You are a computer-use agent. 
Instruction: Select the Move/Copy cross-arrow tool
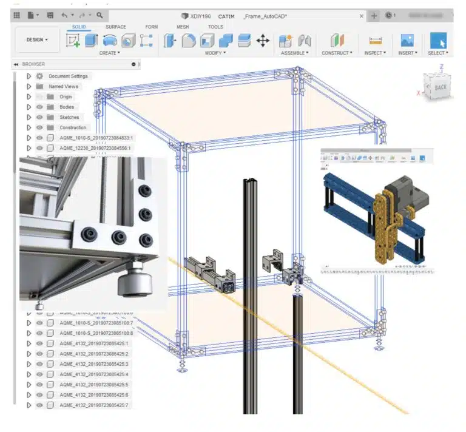(263, 41)
